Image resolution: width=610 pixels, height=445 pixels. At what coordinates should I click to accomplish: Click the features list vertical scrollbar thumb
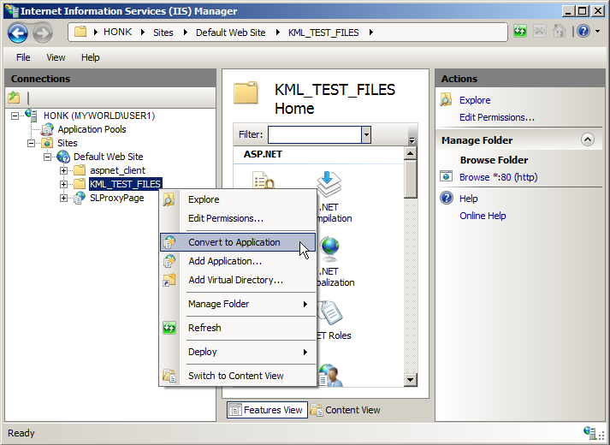(411, 180)
